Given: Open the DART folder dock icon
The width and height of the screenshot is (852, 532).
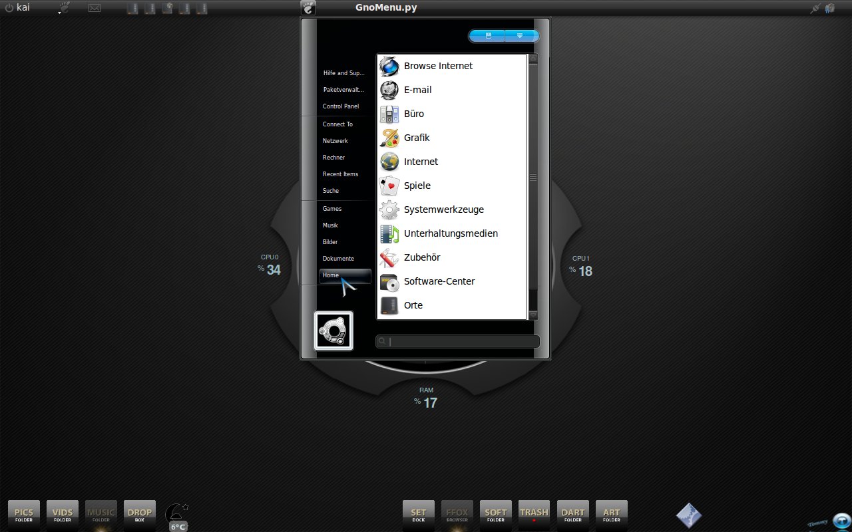Looking at the screenshot, I should click(x=573, y=515).
